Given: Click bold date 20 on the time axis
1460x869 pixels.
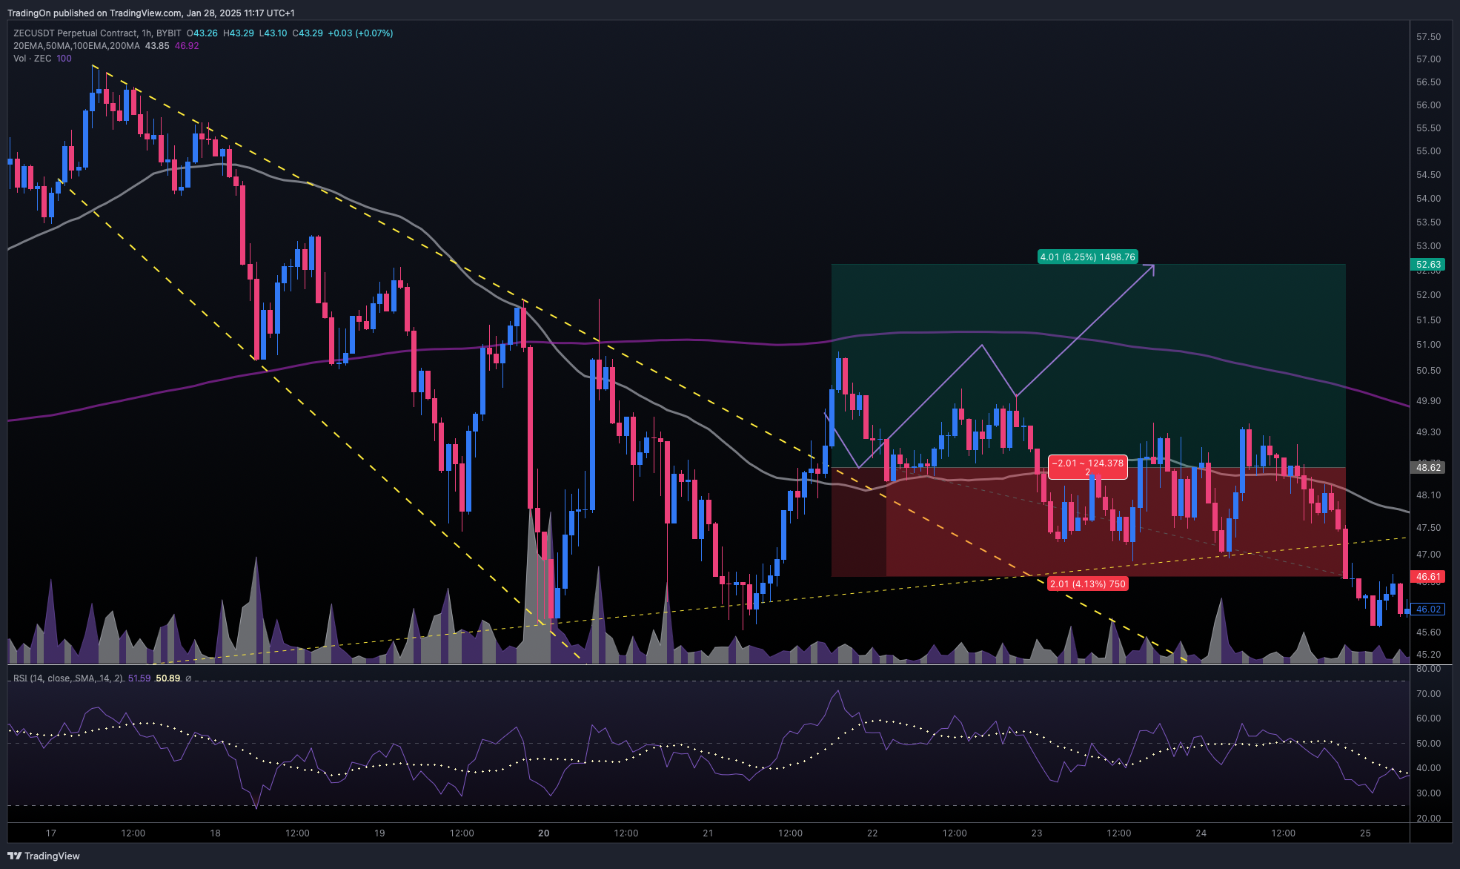Looking at the screenshot, I should [544, 833].
